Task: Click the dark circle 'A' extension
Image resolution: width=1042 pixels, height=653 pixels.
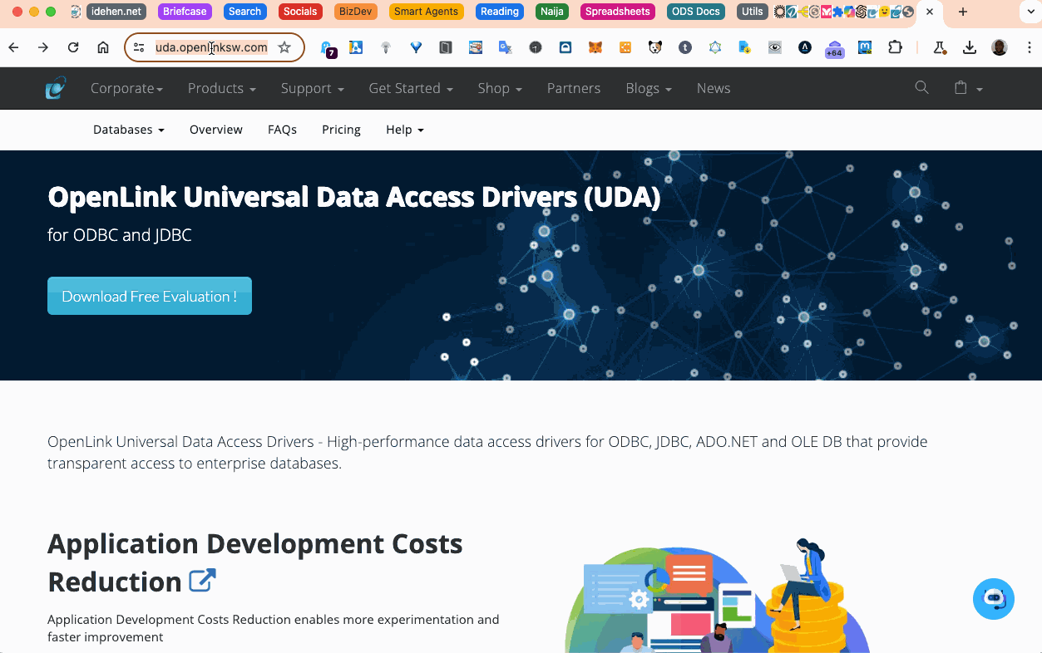Action: point(805,47)
